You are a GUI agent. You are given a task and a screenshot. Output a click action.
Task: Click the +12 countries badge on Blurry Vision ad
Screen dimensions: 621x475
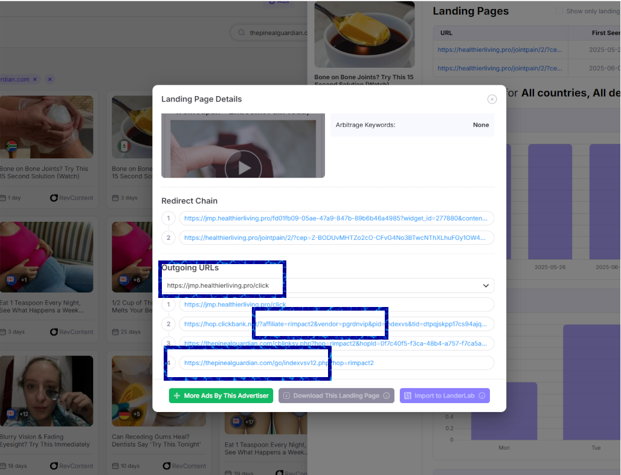pos(24,414)
